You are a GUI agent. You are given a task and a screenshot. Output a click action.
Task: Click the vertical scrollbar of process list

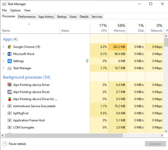pos(166,84)
